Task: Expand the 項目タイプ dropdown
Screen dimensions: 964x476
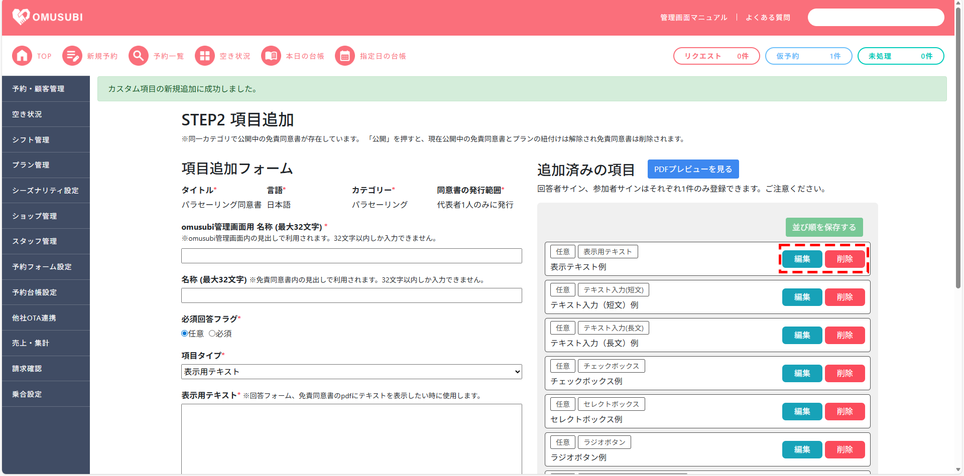Action: coord(351,372)
